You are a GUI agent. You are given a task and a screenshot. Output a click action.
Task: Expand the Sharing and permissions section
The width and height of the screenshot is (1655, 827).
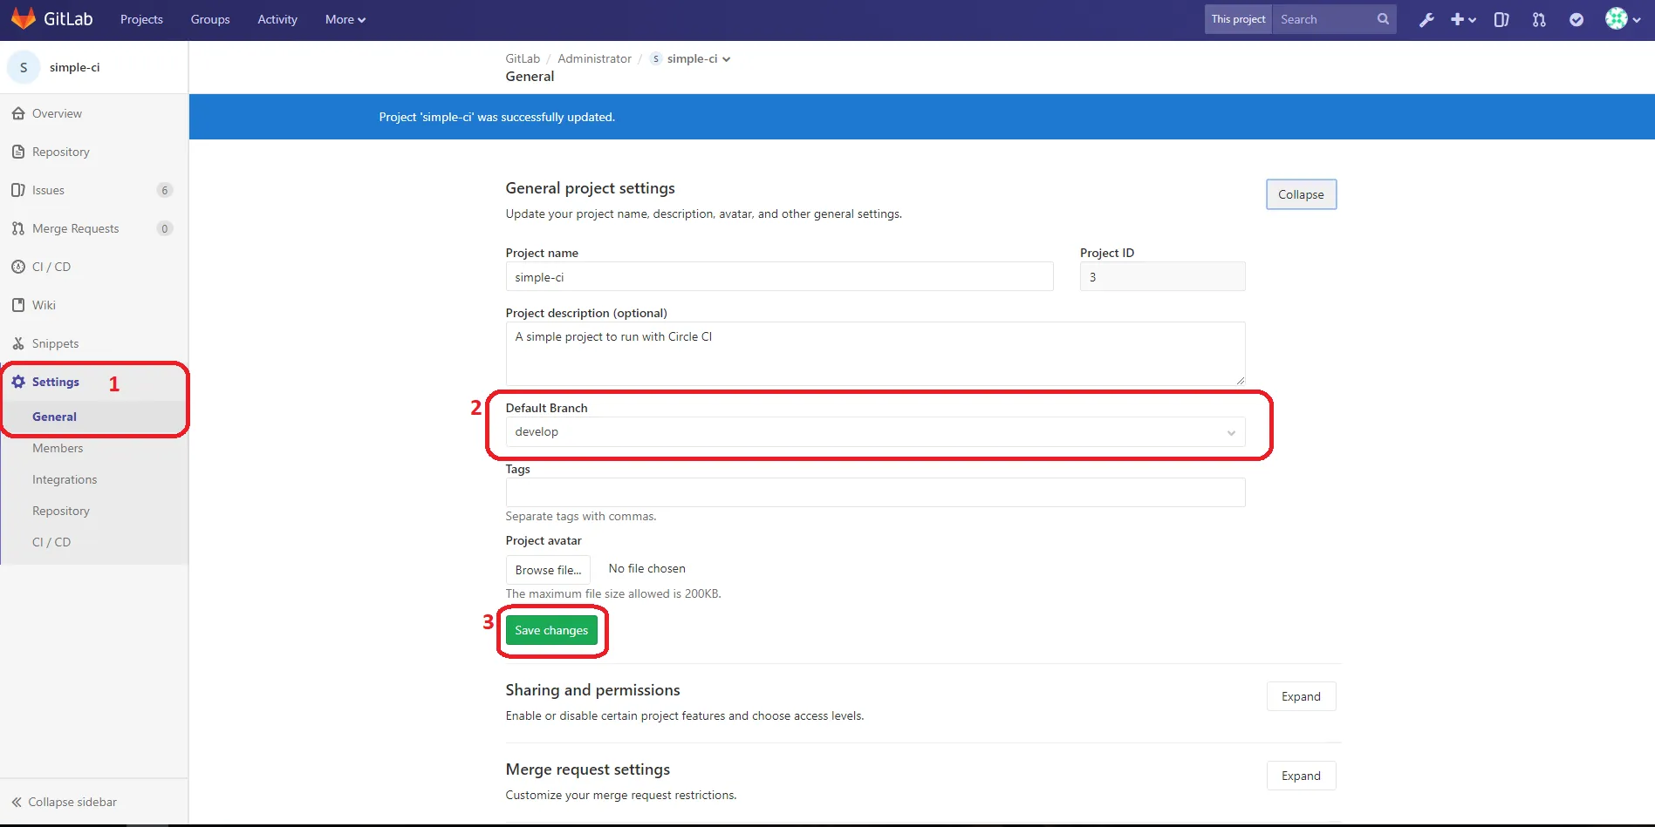click(1301, 695)
